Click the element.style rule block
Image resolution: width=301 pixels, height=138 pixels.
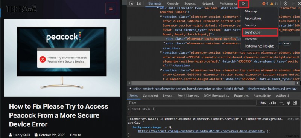[141, 111]
